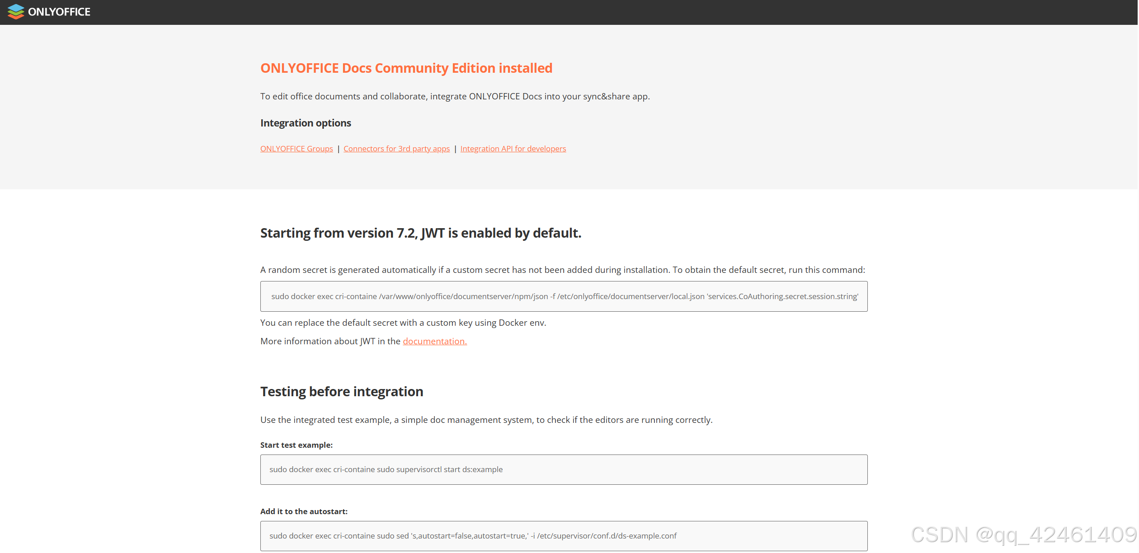1139x553 pixels.
Task: Click the JWT enabled by default heading
Action: (x=421, y=233)
